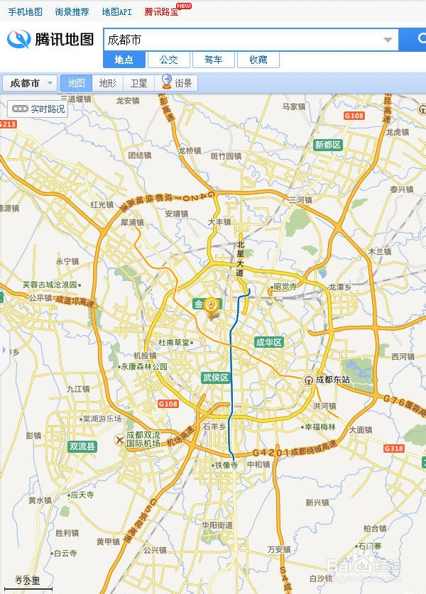
Task: Click the blue search button
Action: (413, 39)
